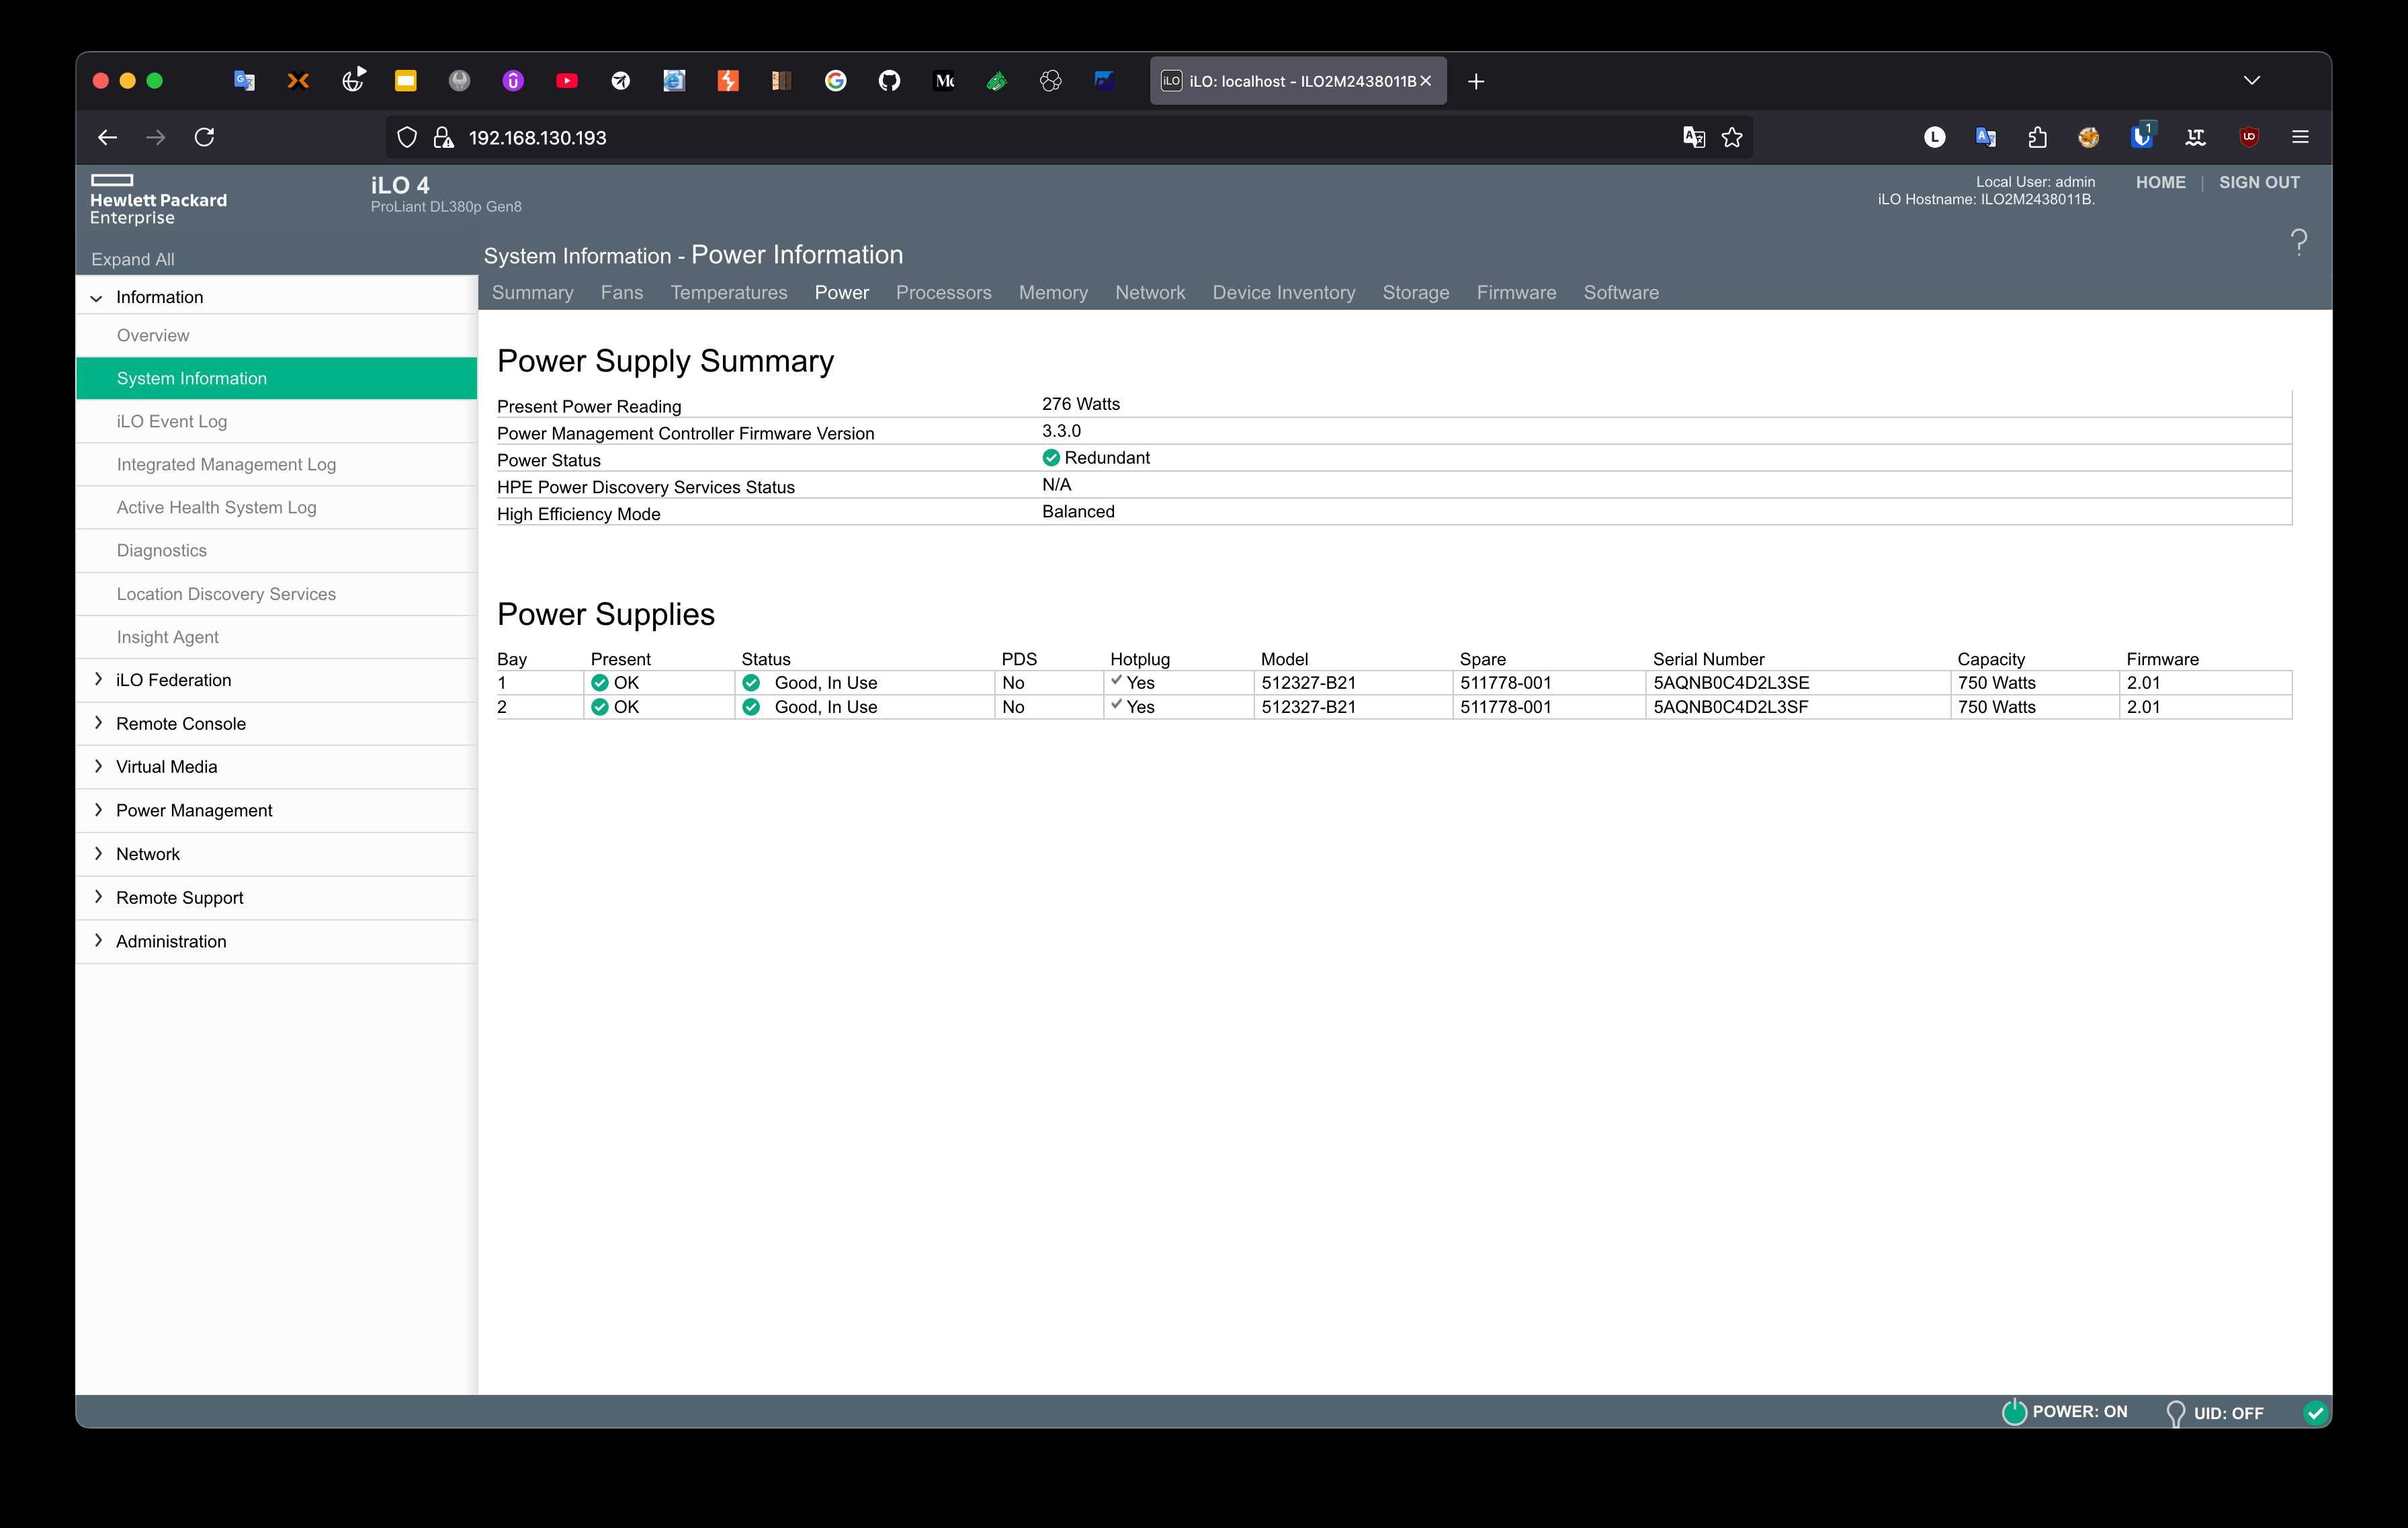
Task: Open Location Discovery Services
Action: tap(276, 594)
